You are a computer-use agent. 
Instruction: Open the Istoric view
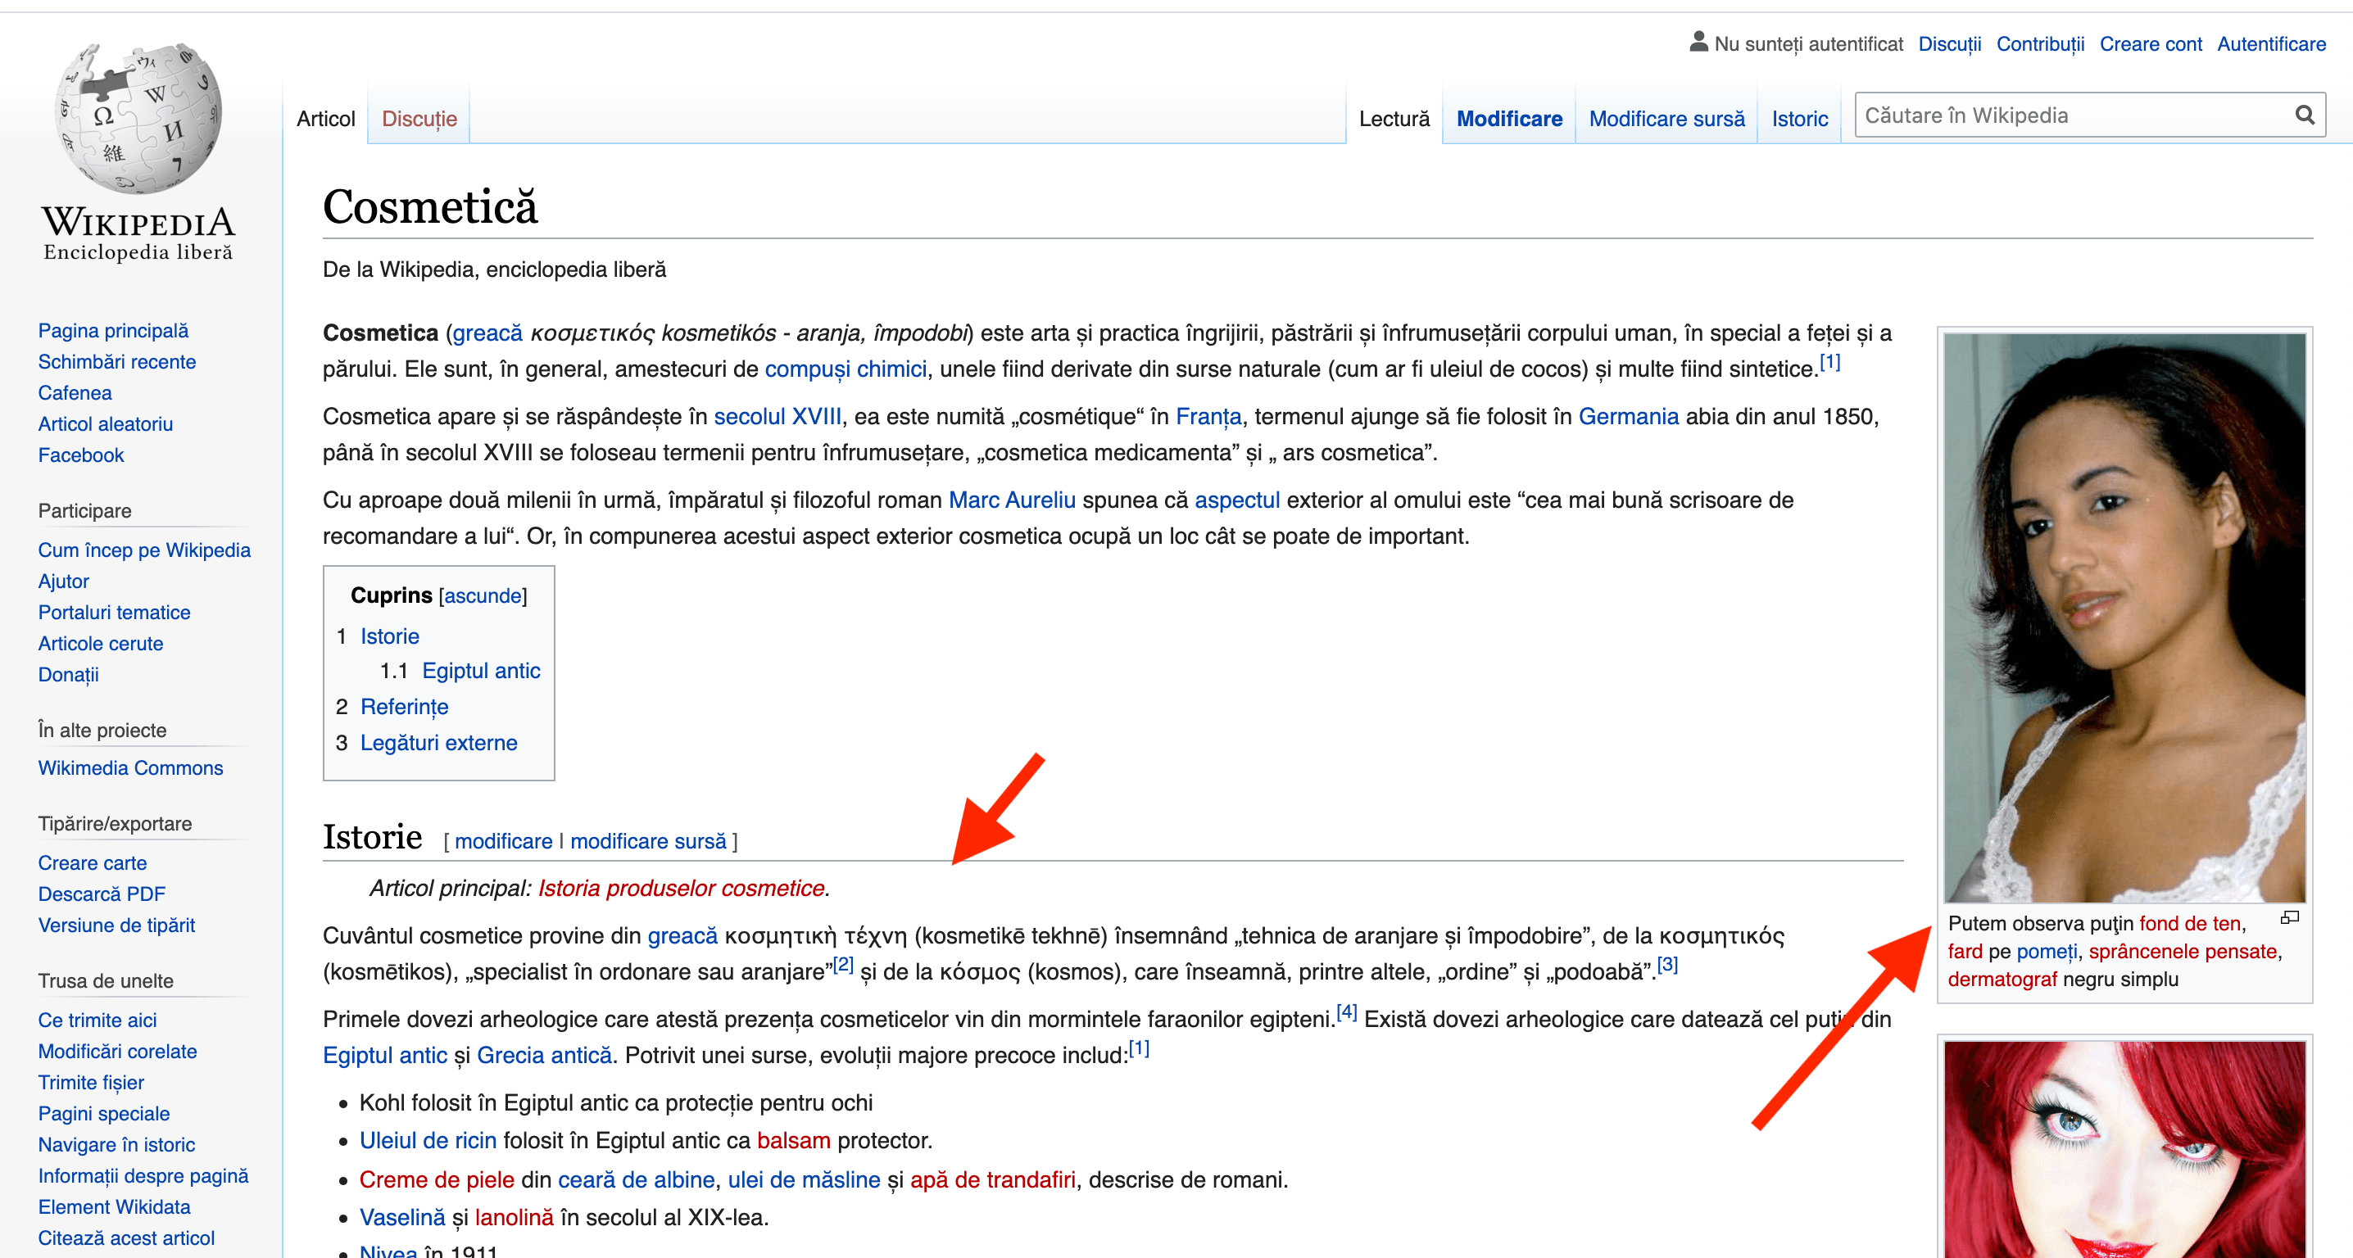[1798, 118]
